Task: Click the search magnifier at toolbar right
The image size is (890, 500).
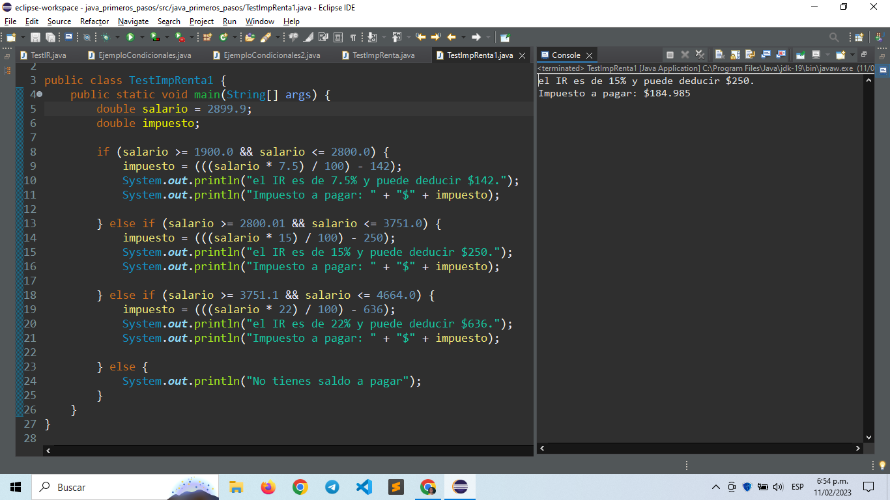Action: click(834, 37)
